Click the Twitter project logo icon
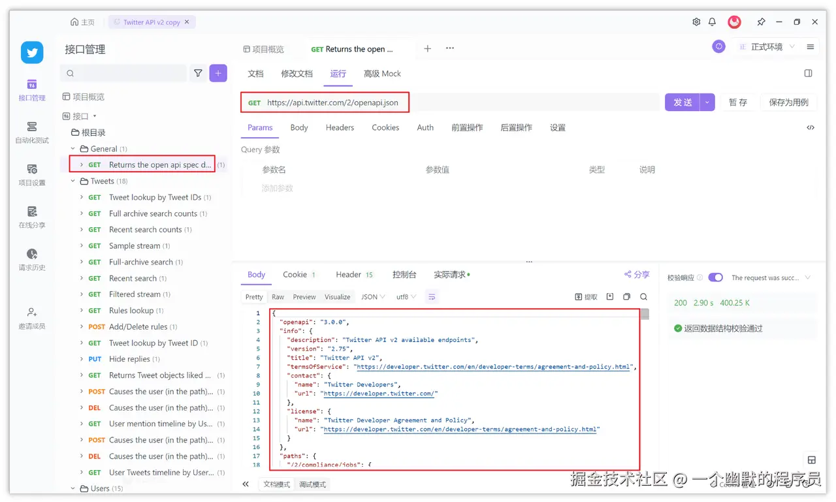The width and height of the screenshot is (836, 502). 32,52
